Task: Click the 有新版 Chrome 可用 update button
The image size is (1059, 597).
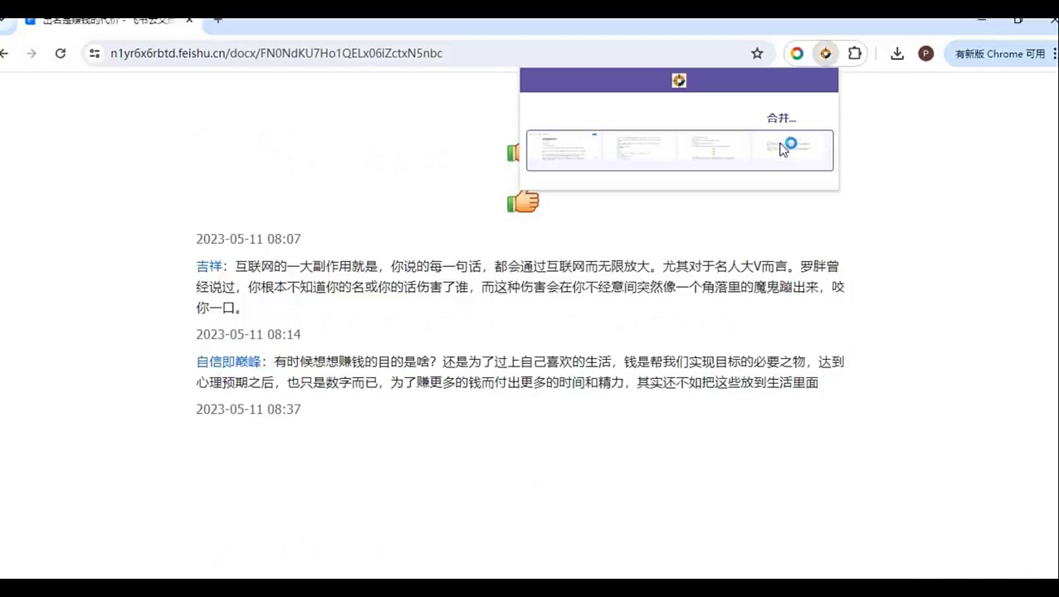Action: point(1000,53)
